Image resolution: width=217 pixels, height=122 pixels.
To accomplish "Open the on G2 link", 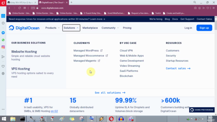I will pyautogui.click(x=54, y=111).
